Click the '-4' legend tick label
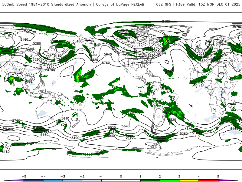The height and width of the screenshot is (182, 242). pyautogui.click(x=43, y=177)
